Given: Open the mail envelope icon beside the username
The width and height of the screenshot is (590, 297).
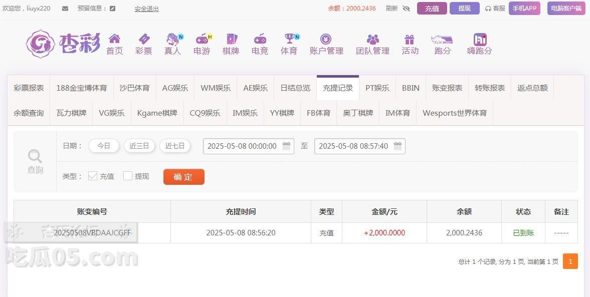Looking at the screenshot, I should coord(65,9).
